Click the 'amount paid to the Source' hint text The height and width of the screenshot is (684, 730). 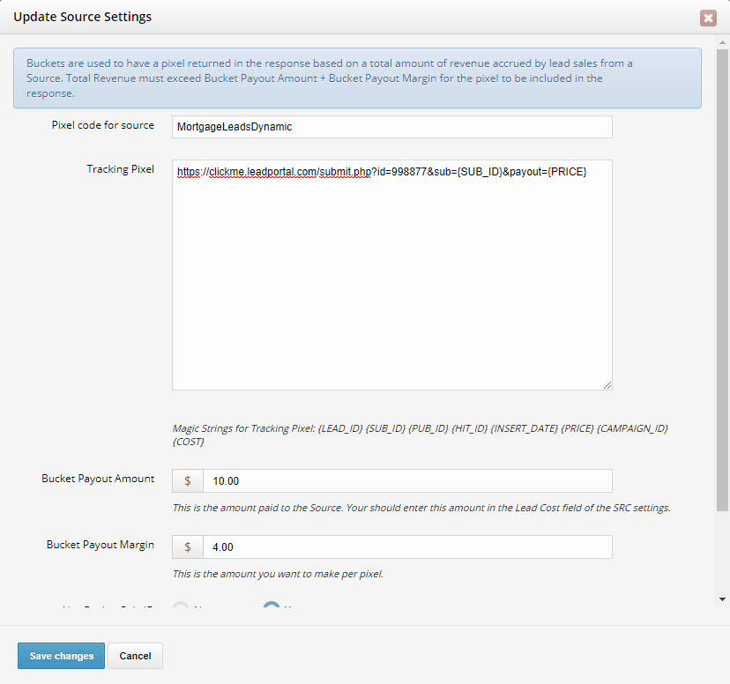[x=421, y=508]
